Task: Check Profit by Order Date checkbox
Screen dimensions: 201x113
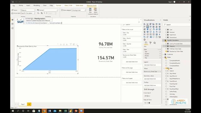Action: [166, 49]
